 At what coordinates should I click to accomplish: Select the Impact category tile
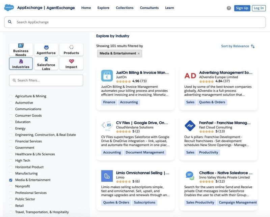pyautogui.click(x=71, y=64)
